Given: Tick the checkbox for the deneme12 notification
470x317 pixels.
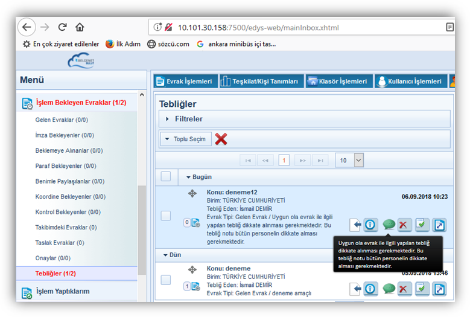Looking at the screenshot, I should click(166, 216).
